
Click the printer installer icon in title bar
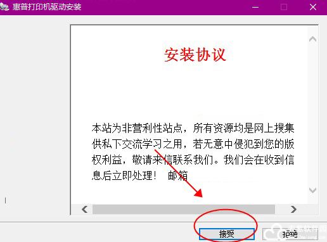click(x=4, y=7)
